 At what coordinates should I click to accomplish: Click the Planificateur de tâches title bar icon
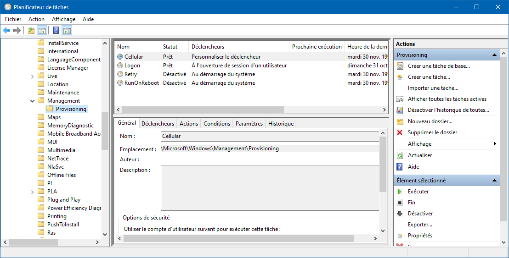[x=8, y=7]
